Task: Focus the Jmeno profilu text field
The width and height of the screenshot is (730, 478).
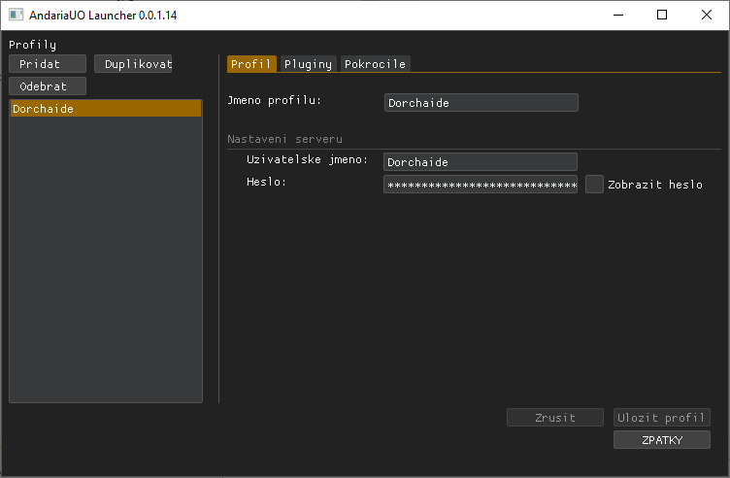Action: [481, 103]
